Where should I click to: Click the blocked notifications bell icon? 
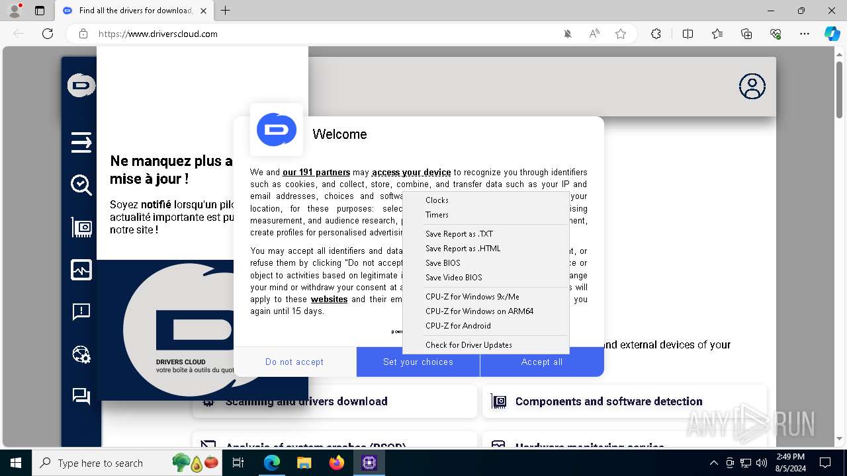tap(568, 34)
